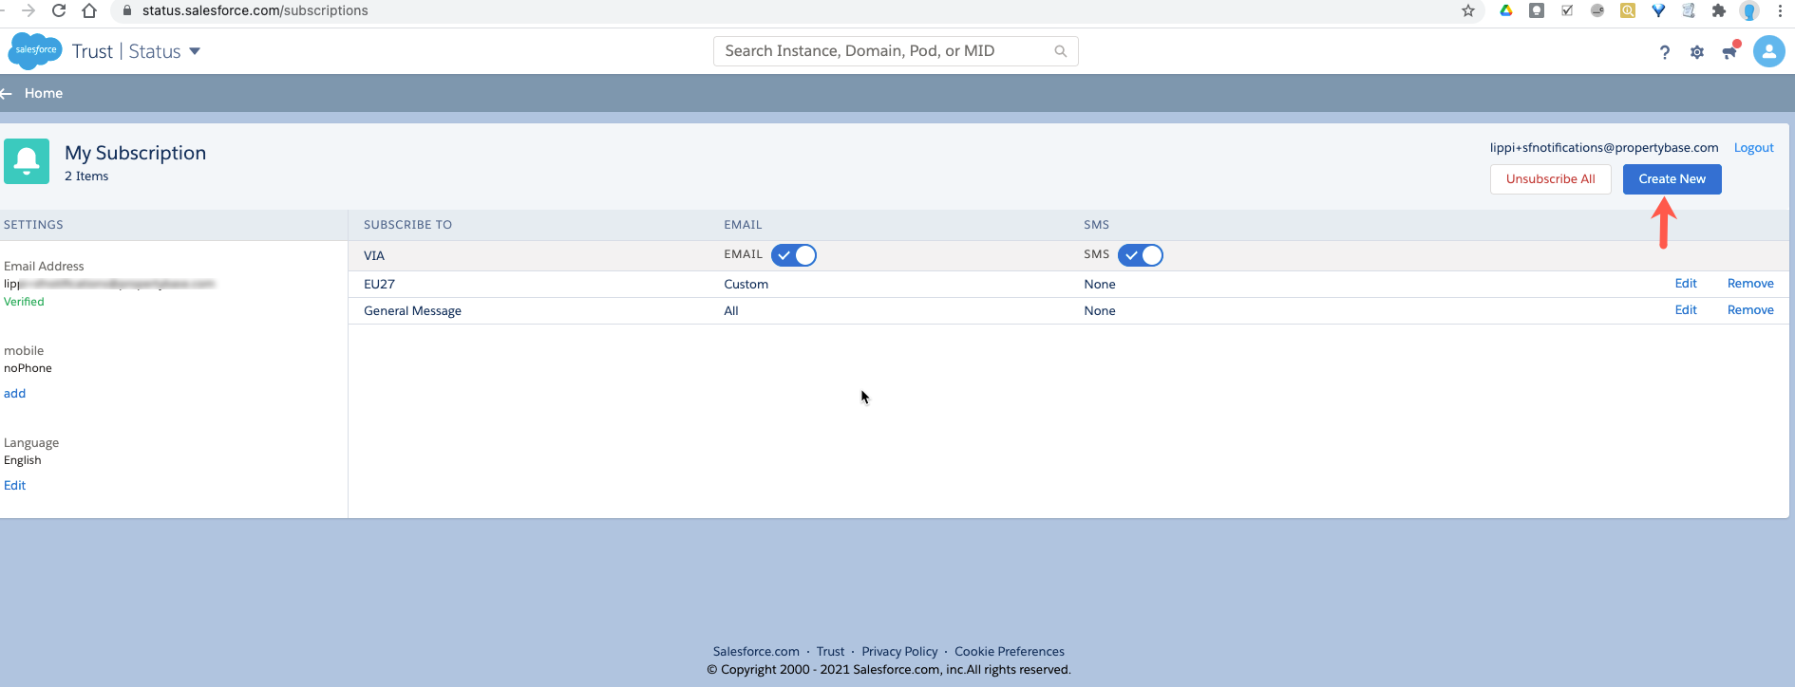Image resolution: width=1795 pixels, height=687 pixels.
Task: Toggle the EMAIL notification switch
Action: click(794, 255)
